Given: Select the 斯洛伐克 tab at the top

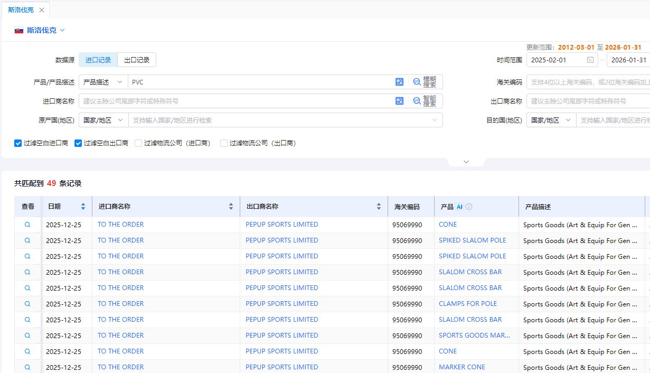Looking at the screenshot, I should click(x=21, y=10).
